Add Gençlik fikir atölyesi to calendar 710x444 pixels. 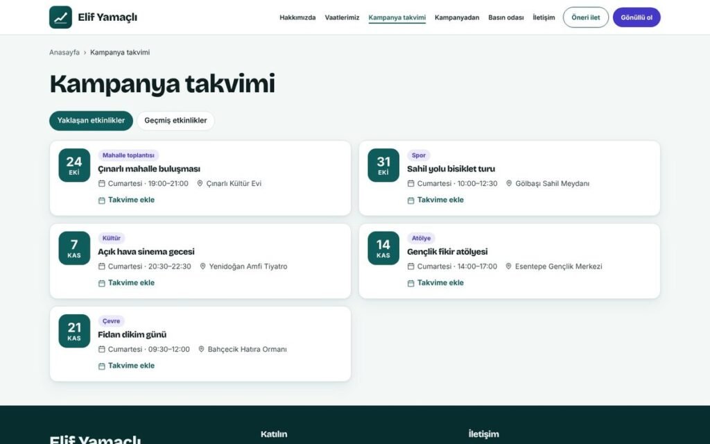tap(435, 283)
